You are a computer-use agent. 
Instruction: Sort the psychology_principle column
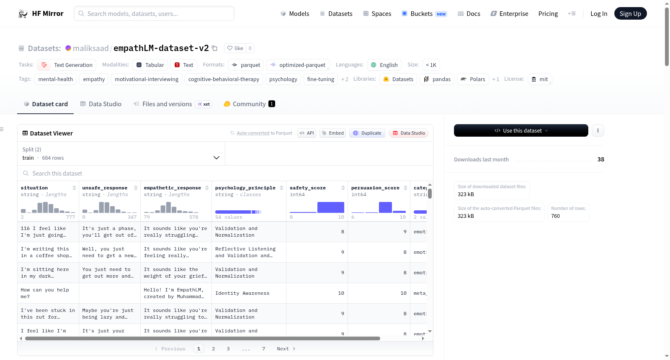coord(281,188)
